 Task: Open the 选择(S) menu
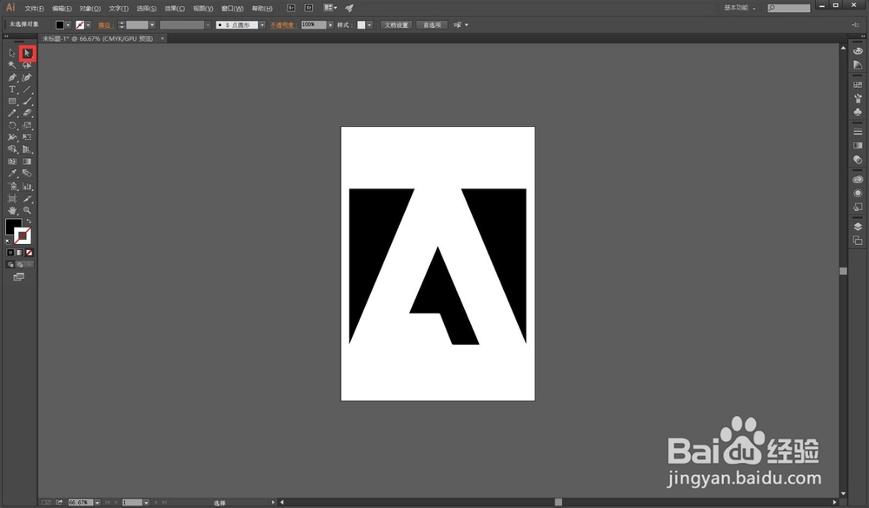146,9
